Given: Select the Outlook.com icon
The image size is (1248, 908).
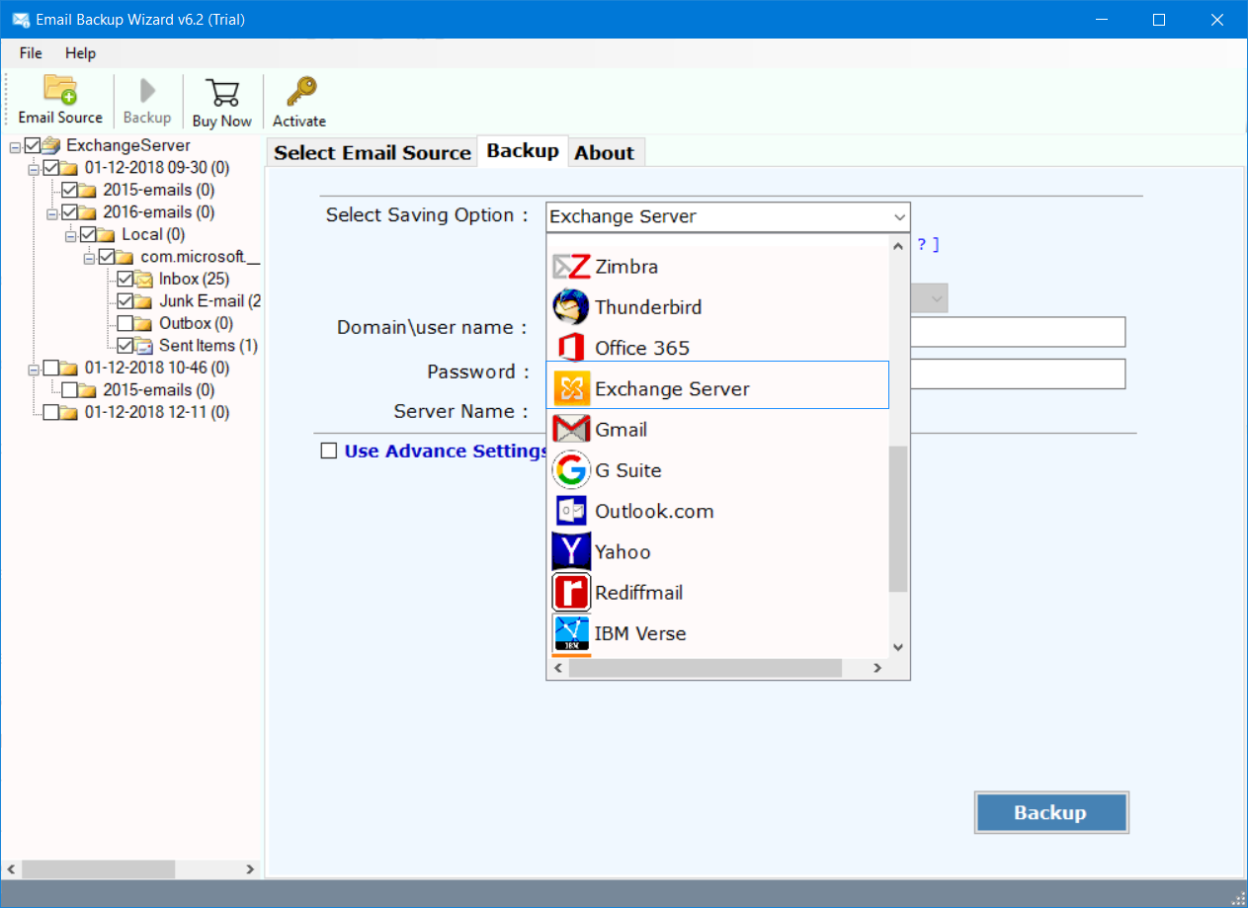Looking at the screenshot, I should [x=571, y=511].
